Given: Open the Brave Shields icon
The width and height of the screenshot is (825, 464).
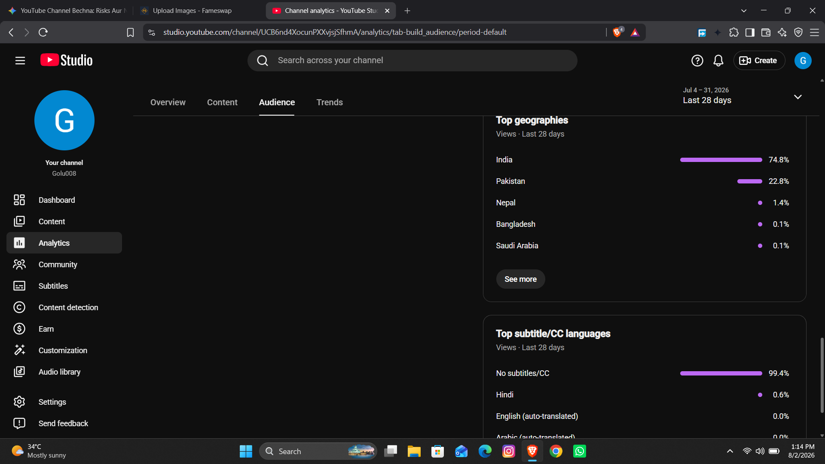Looking at the screenshot, I should pos(617,32).
